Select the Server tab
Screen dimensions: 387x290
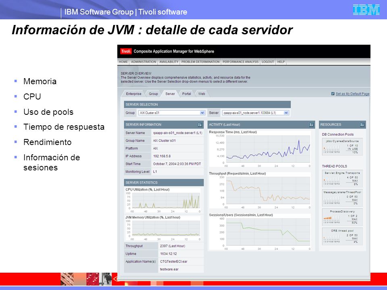170,94
